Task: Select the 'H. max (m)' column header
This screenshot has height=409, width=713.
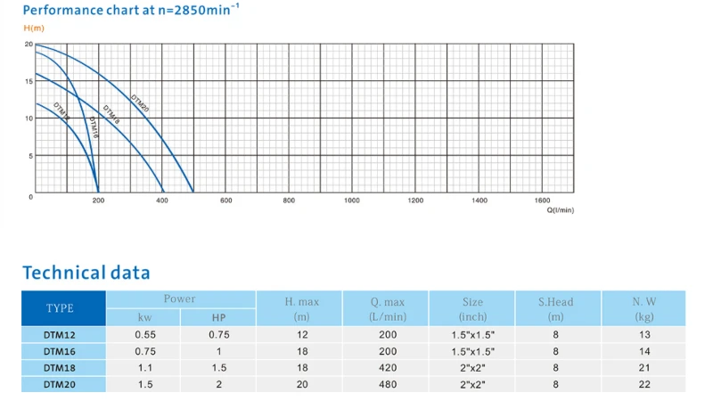Action: click(299, 308)
